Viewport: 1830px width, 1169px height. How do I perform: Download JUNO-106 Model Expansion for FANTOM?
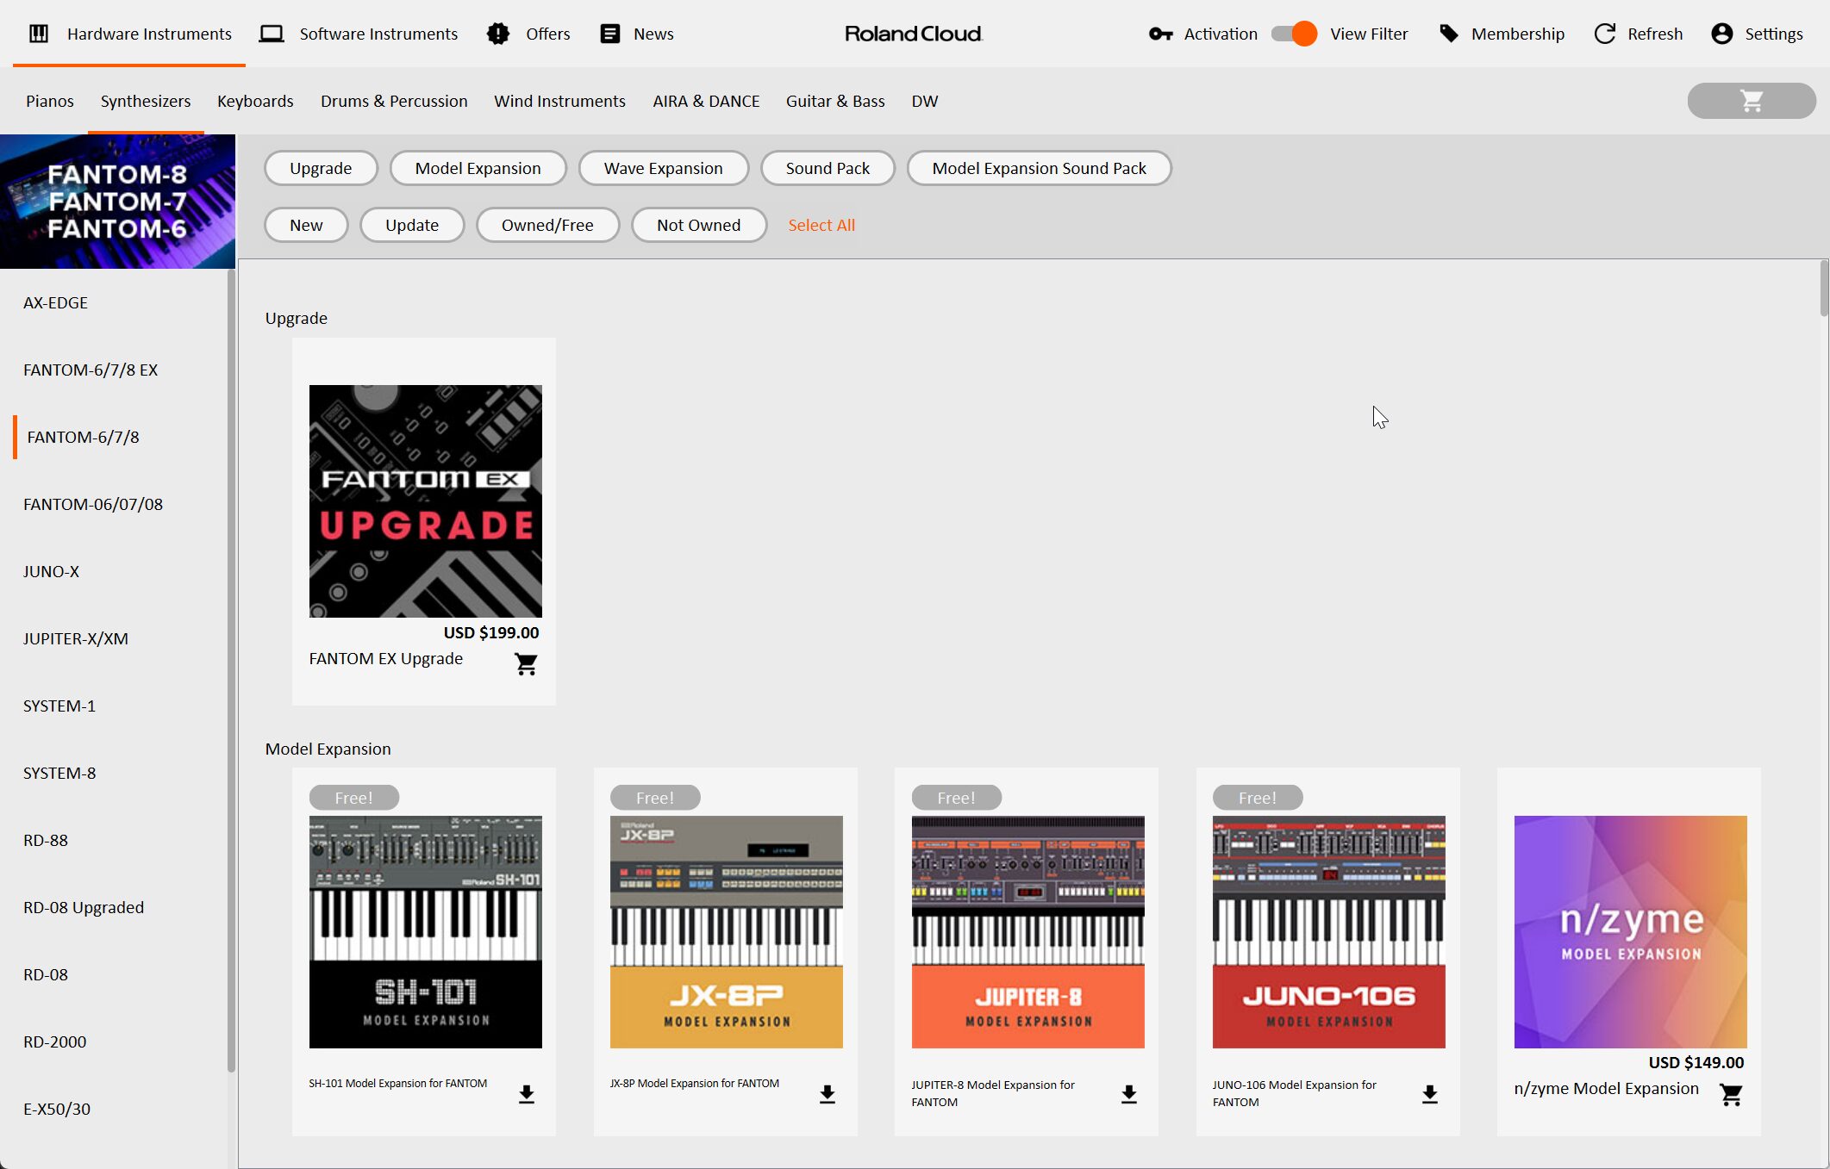1429,1094
